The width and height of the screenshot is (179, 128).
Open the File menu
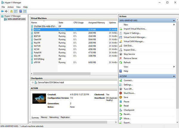click(x=3, y=7)
